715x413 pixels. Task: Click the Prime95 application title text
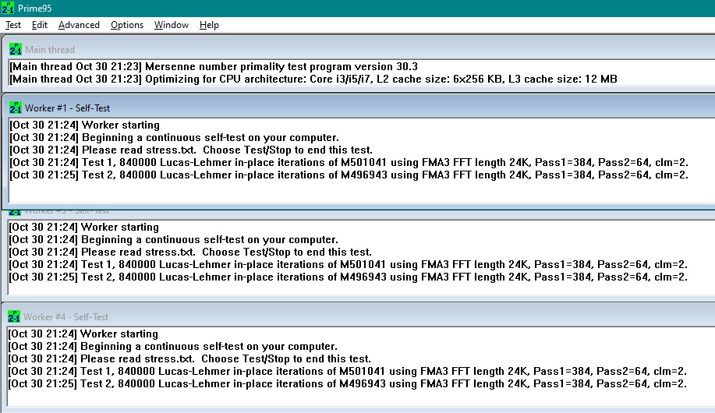point(34,9)
